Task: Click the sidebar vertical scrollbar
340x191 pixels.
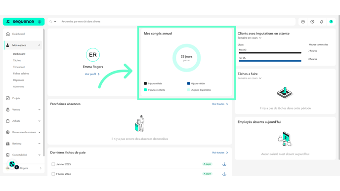Action: (44, 92)
